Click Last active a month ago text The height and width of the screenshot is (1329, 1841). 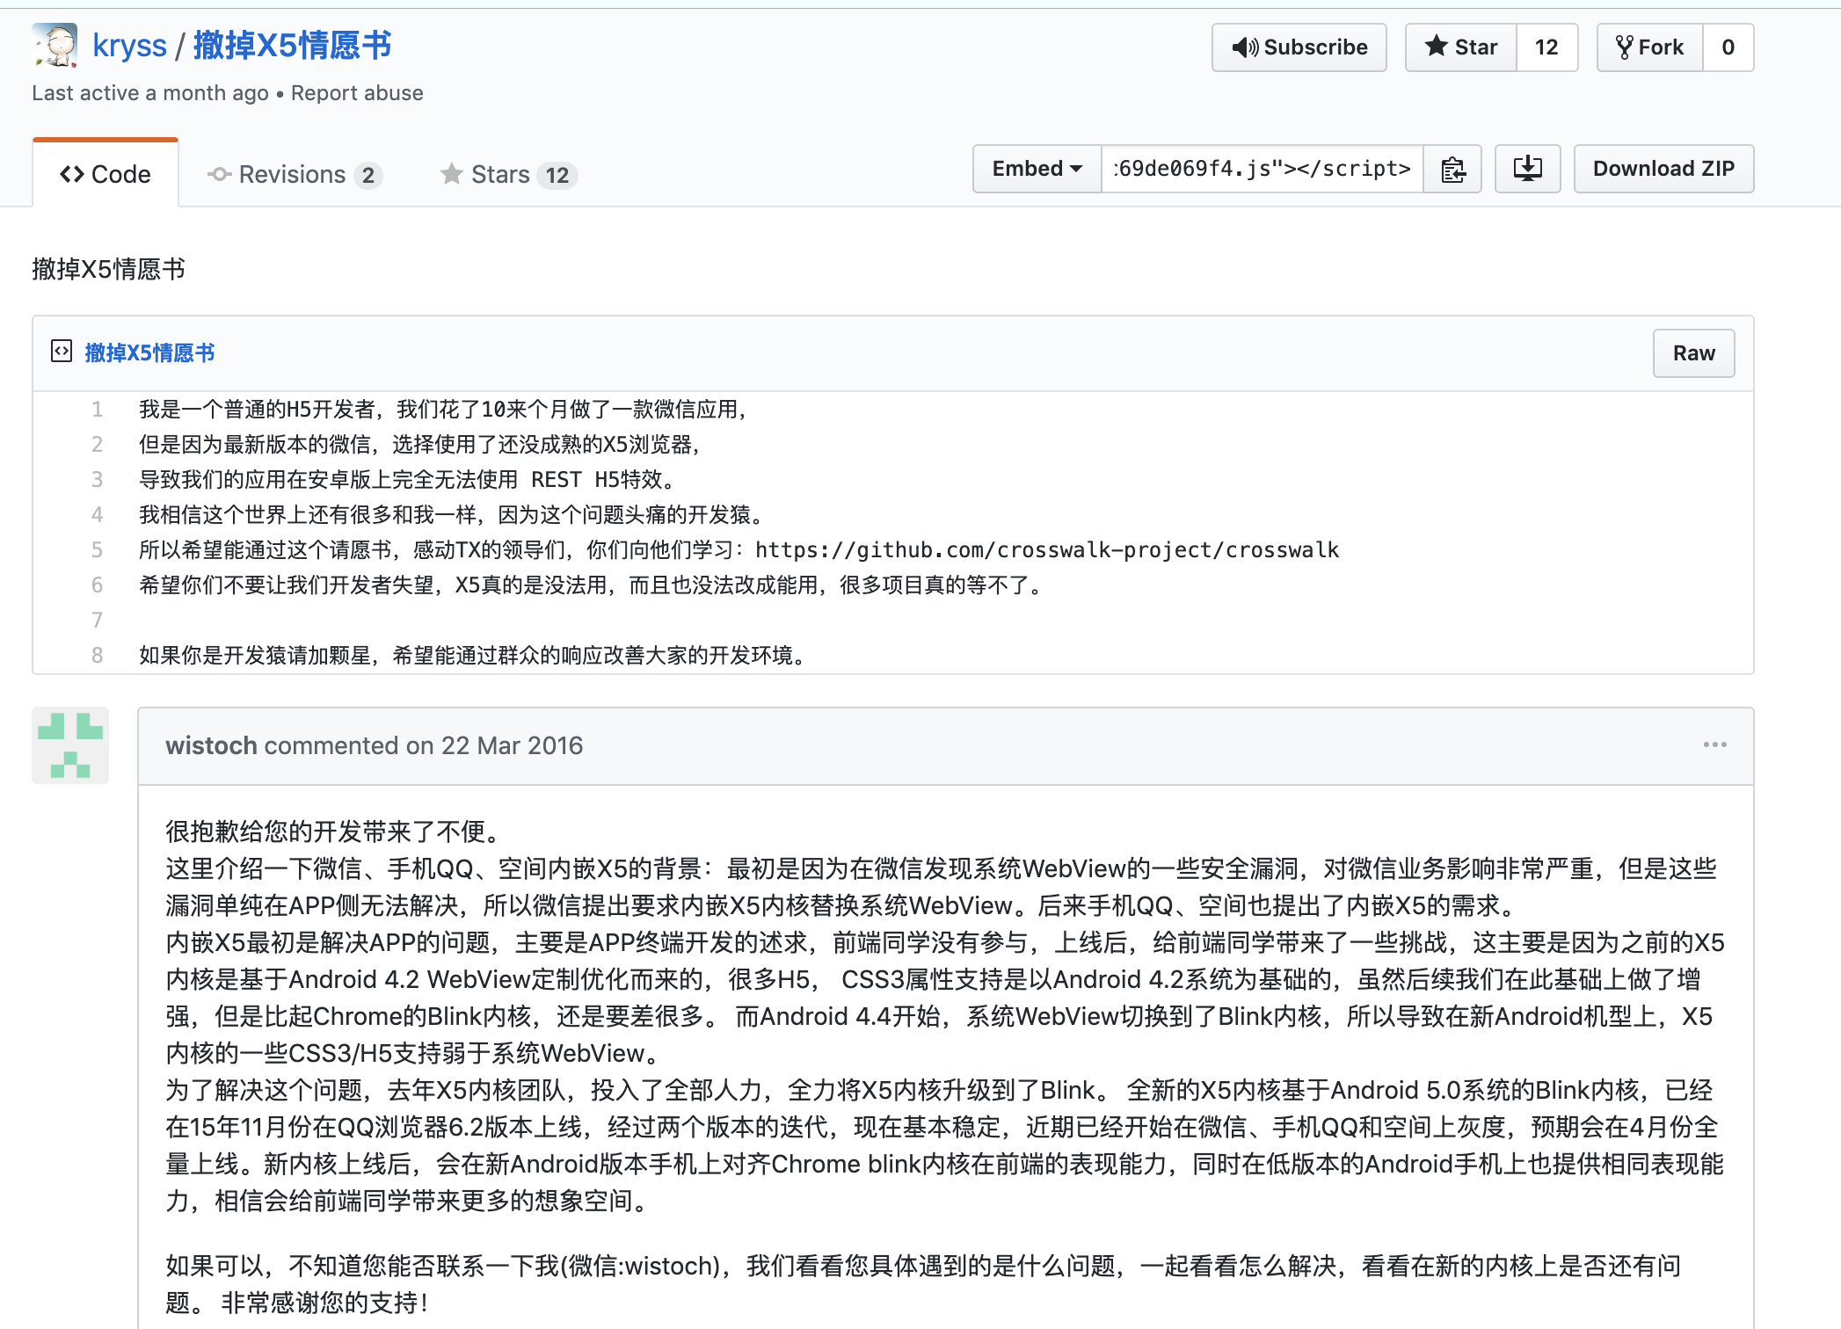point(150,93)
